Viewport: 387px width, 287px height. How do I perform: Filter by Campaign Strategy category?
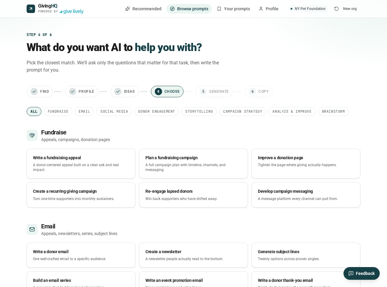point(242,111)
